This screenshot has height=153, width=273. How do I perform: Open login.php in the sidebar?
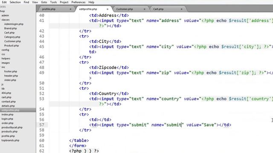click(x=7, y=119)
